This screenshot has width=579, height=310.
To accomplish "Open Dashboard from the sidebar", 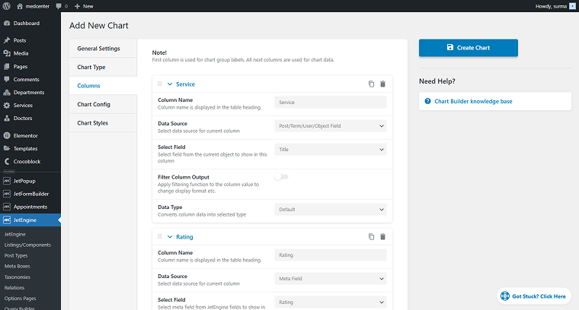I will pos(30,24).
